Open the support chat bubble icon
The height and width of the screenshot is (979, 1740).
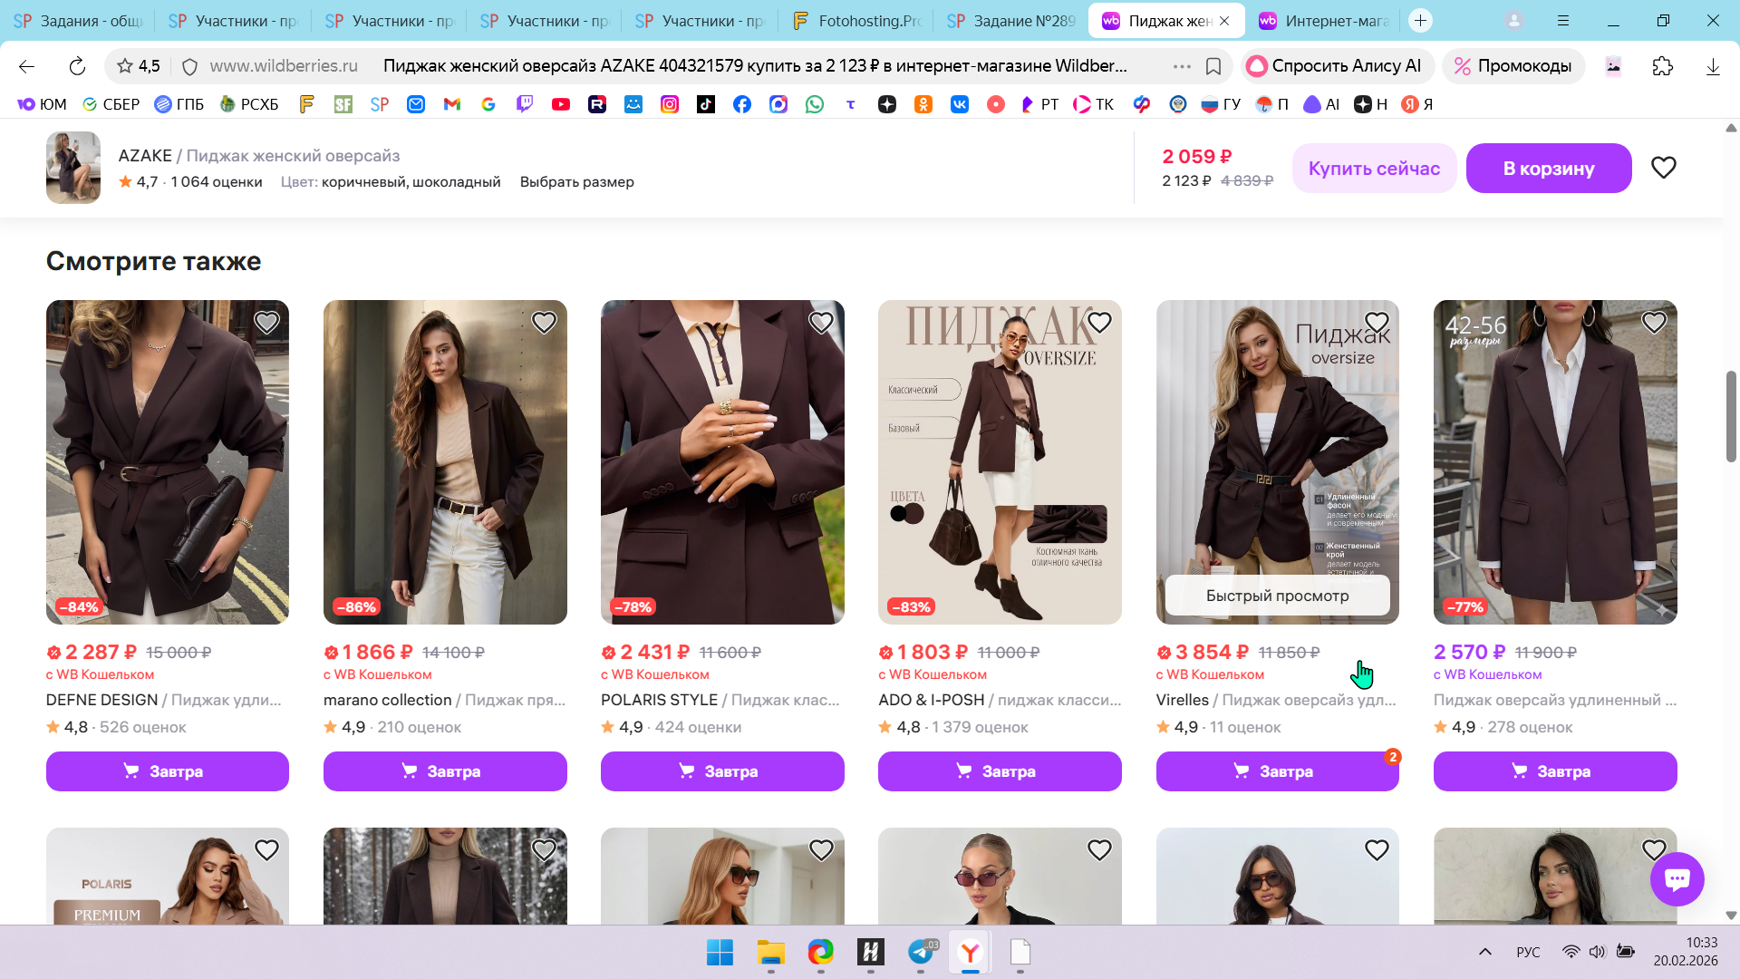point(1677,878)
